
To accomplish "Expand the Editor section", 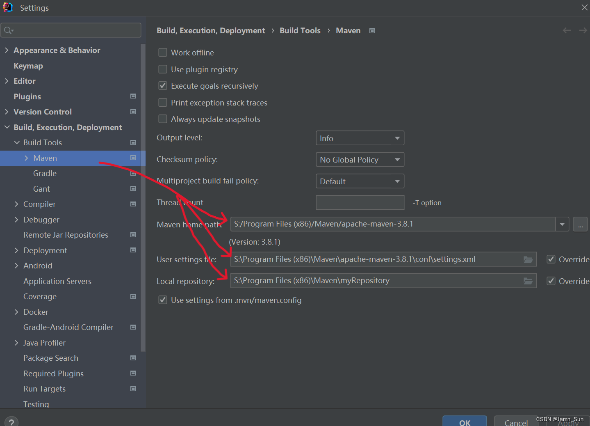I will (7, 81).
